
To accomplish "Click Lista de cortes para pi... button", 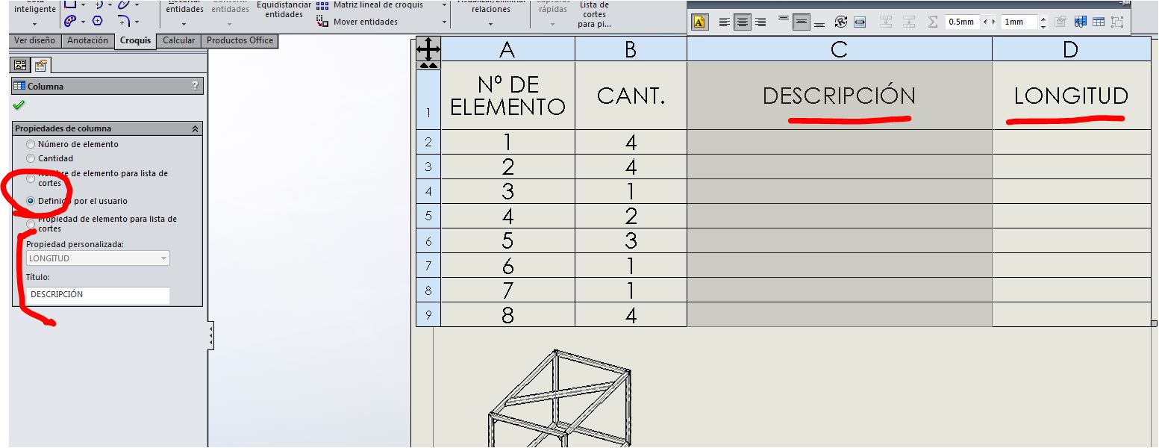I will tap(594, 14).
